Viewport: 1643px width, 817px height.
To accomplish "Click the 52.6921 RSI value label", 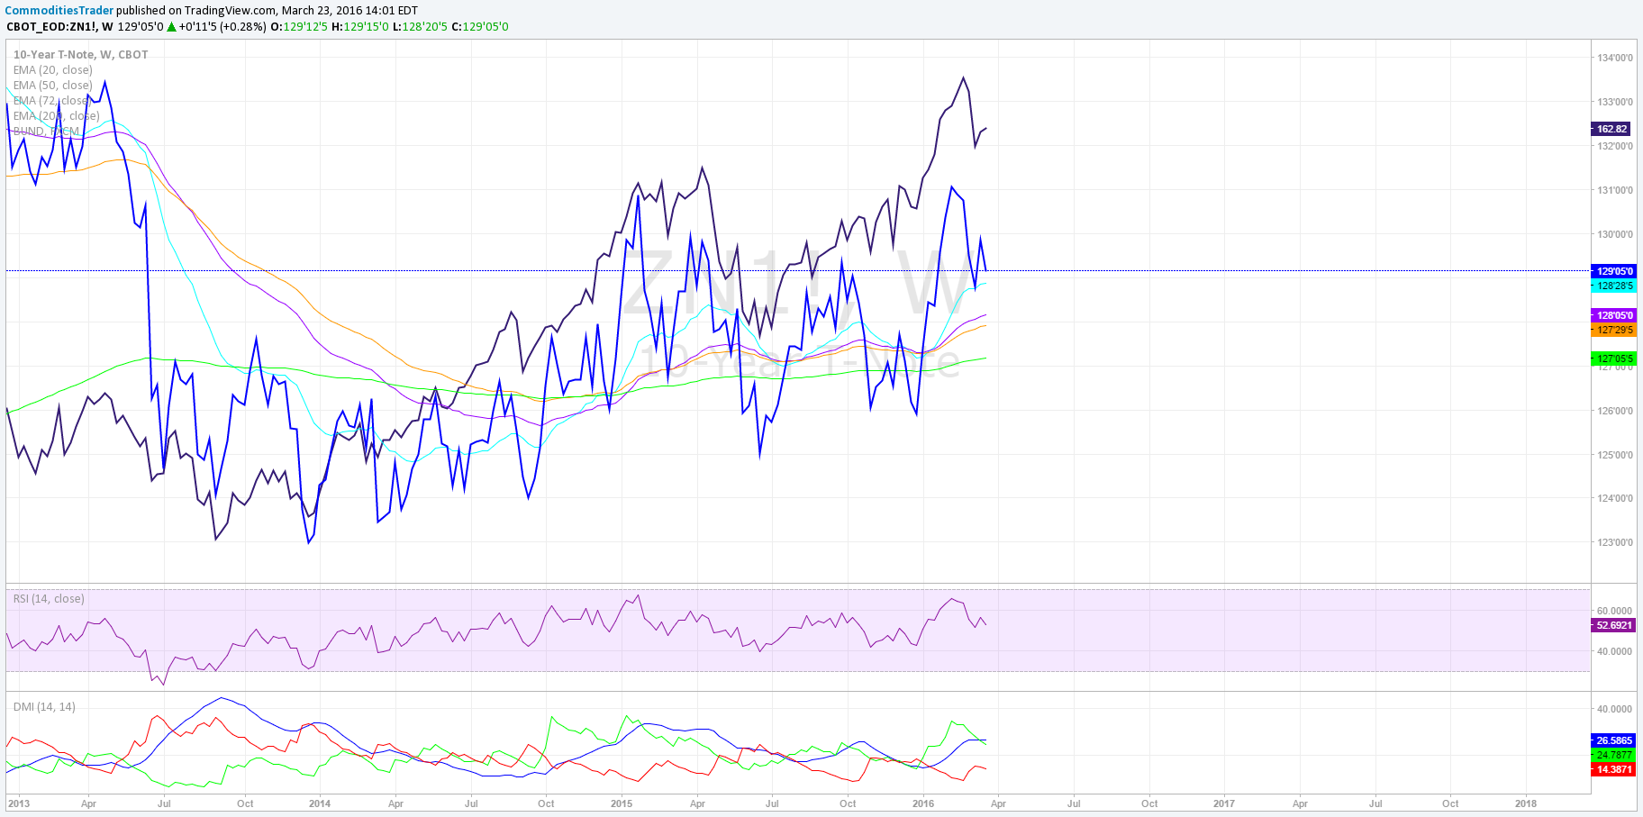I will pyautogui.click(x=1613, y=625).
